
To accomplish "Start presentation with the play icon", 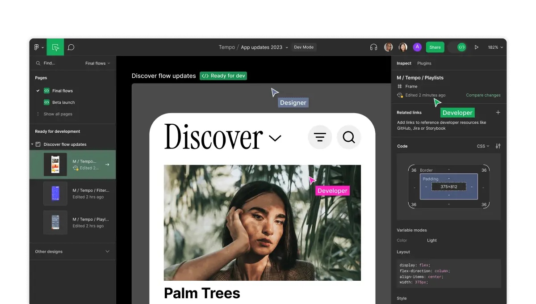I will pyautogui.click(x=477, y=47).
